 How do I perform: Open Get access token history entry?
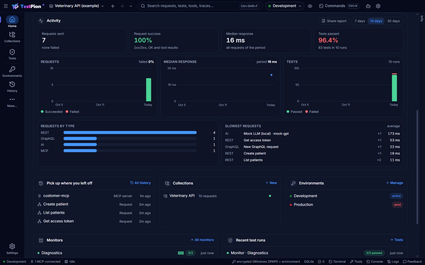pos(94,221)
